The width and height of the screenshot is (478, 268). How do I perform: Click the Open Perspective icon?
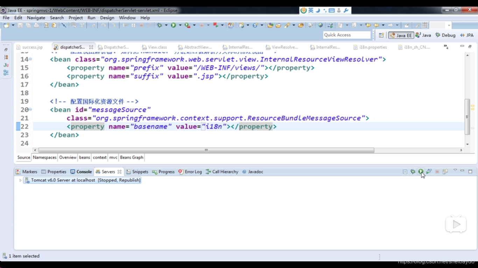[x=381, y=35]
